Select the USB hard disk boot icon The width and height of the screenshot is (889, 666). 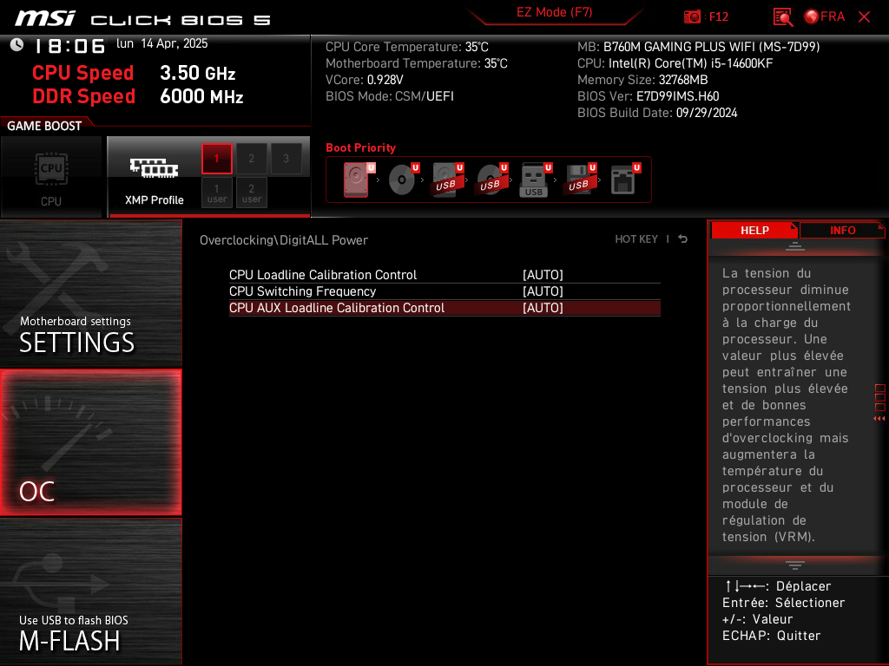click(x=447, y=180)
